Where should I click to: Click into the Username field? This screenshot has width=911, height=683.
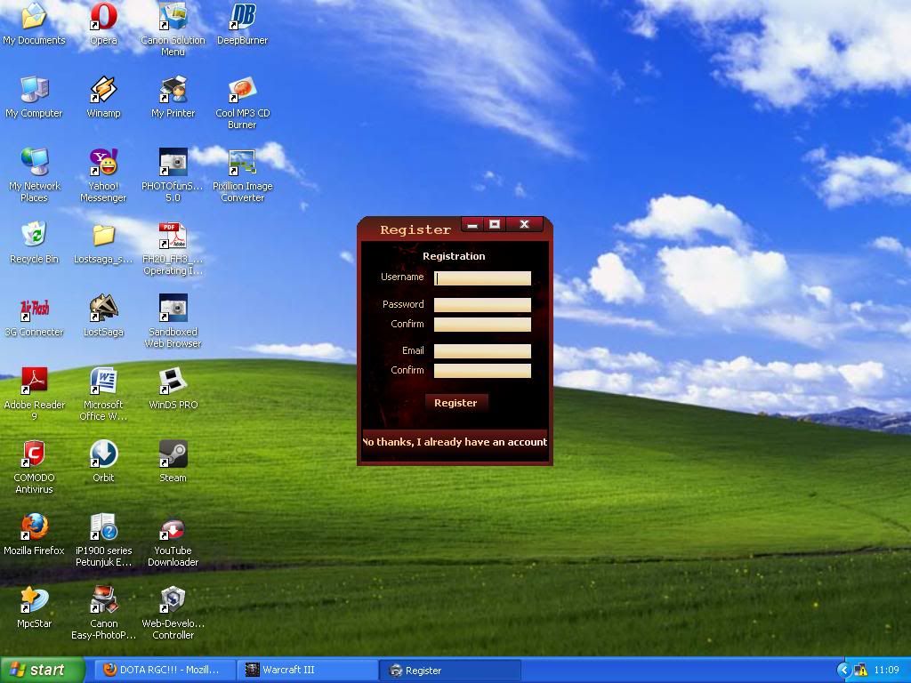click(482, 278)
